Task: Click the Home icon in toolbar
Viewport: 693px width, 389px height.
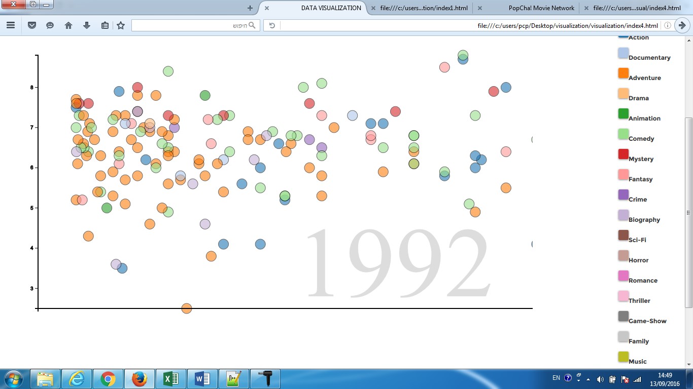Action: (x=68, y=25)
